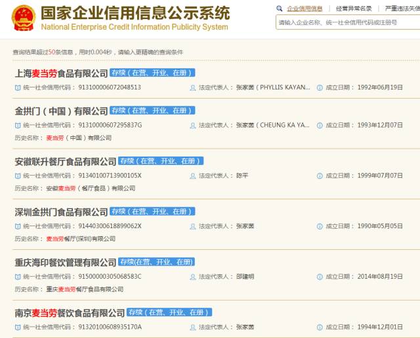Open 上海麦当劳食品有限公司 result
This screenshot has height=338, width=420.
click(x=61, y=73)
